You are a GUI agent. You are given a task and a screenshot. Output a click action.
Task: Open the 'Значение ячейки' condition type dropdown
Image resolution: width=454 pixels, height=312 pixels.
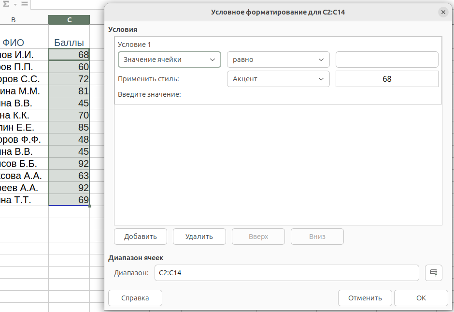(x=169, y=59)
